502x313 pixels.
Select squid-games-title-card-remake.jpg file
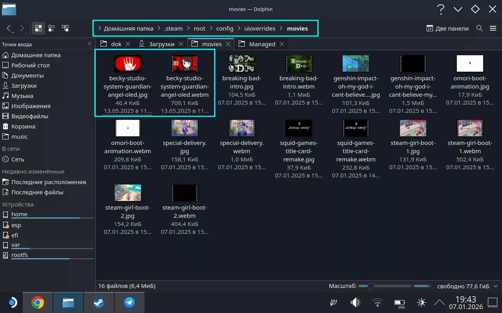[x=299, y=149]
